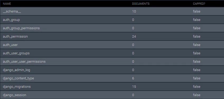
Task: Select document count 0 for auth_group_permissions
Action: [133, 28]
